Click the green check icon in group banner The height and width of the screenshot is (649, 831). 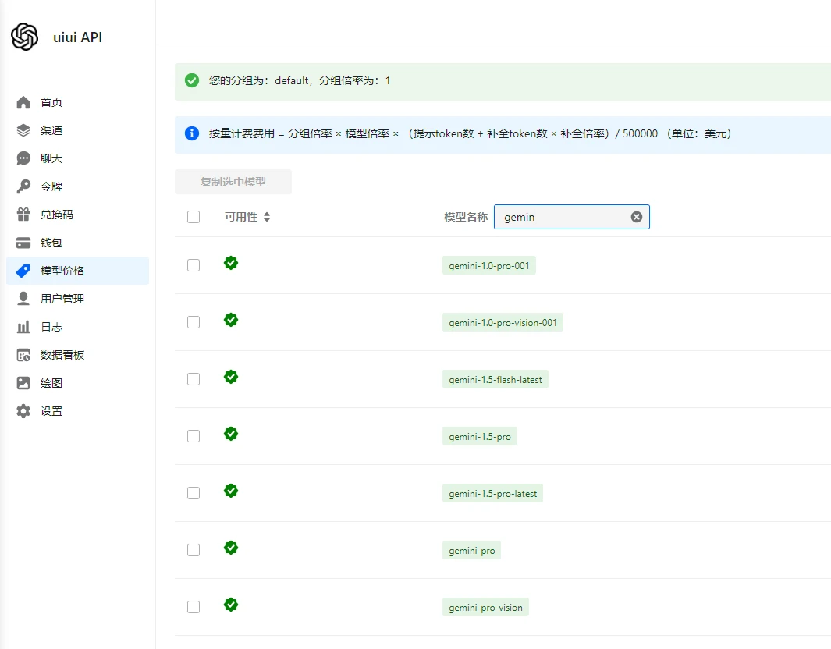click(x=192, y=80)
